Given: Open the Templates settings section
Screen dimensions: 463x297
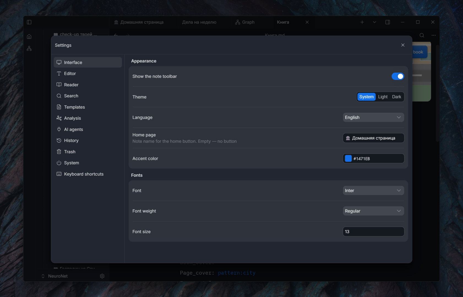Looking at the screenshot, I should (x=88, y=107).
